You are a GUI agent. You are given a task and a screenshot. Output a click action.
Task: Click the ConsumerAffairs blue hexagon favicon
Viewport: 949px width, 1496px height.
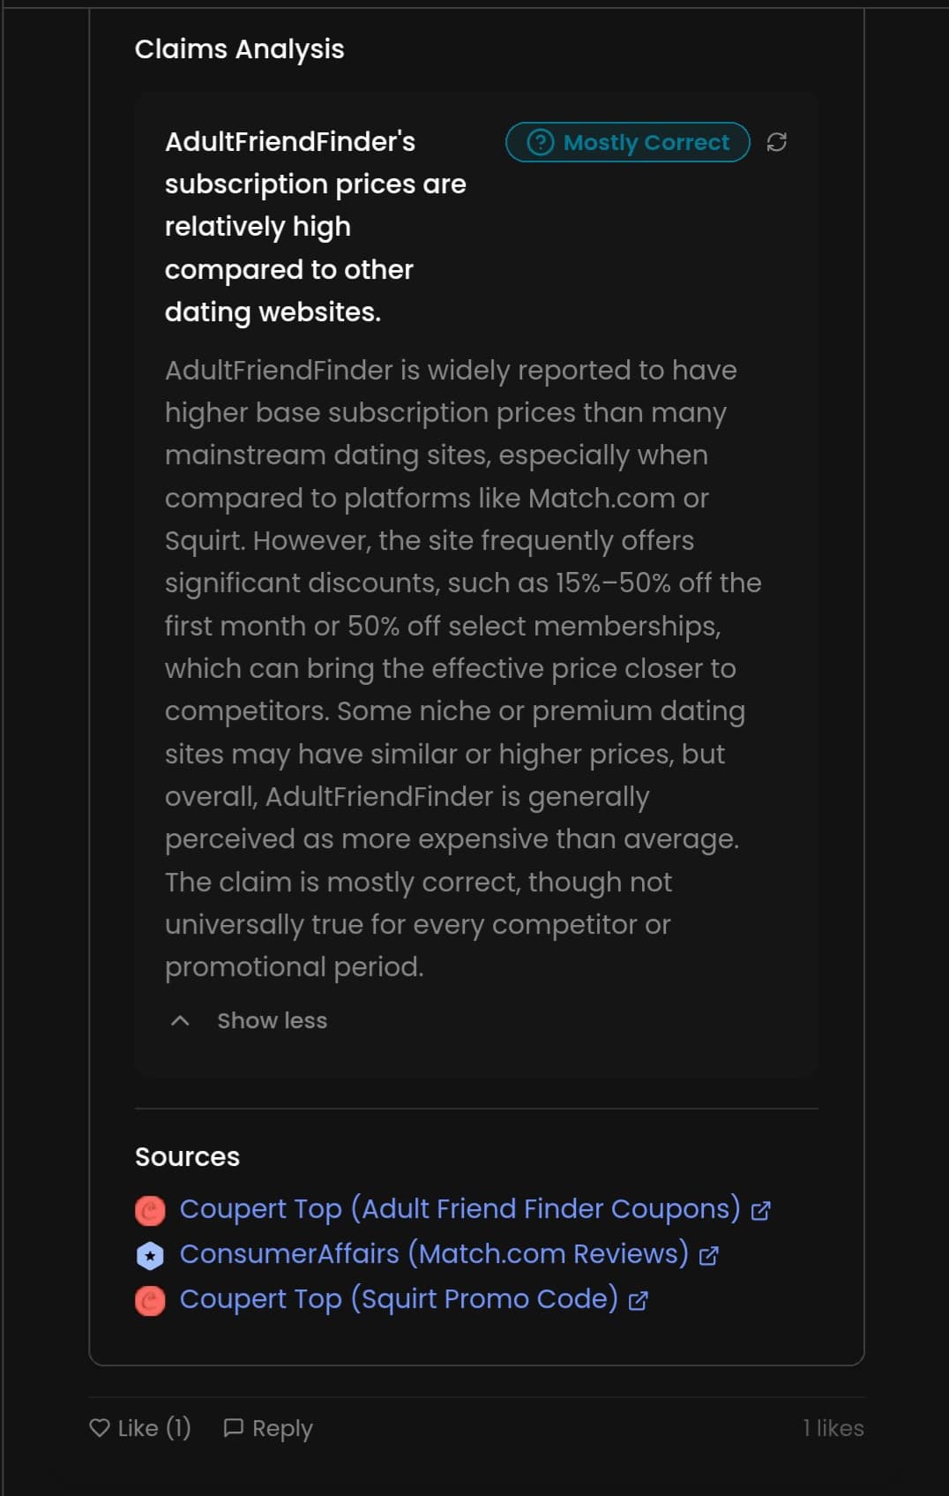150,1255
